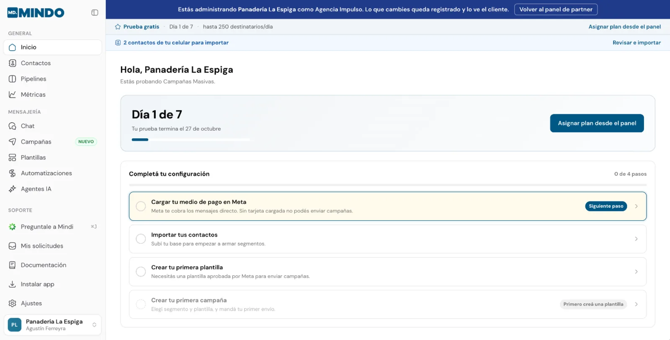The image size is (670, 340).
Task: Mark the Crear tu primera campaña step circle
Action: [x=141, y=304]
